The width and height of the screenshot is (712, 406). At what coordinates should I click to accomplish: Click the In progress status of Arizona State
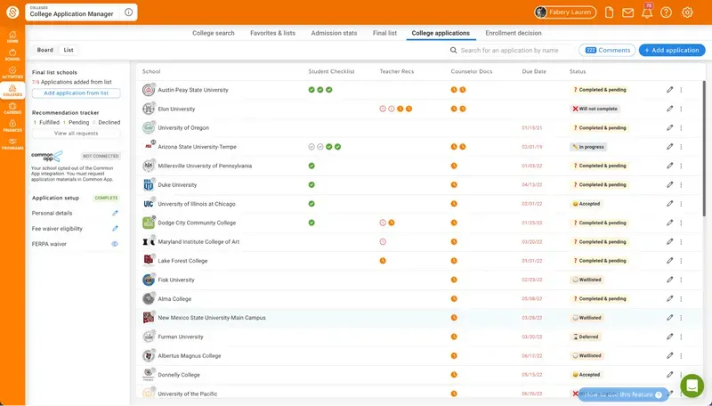588,147
